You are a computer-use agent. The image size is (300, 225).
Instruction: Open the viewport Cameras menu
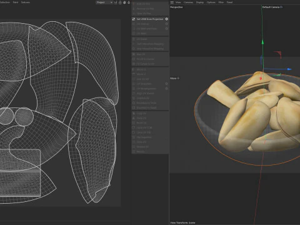pos(188,2)
